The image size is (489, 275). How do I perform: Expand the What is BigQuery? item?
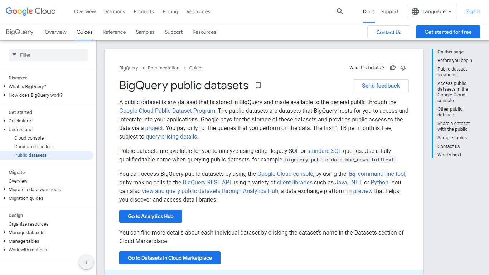[5, 86]
